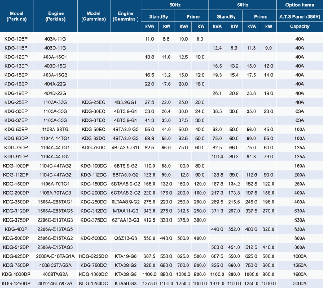The width and height of the screenshot is (323, 288).
Task: Click the Engine (Perkins) column header
Action: coord(55,16)
